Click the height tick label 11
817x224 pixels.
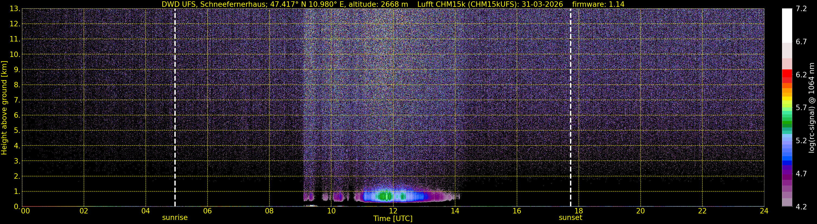click(x=15, y=39)
